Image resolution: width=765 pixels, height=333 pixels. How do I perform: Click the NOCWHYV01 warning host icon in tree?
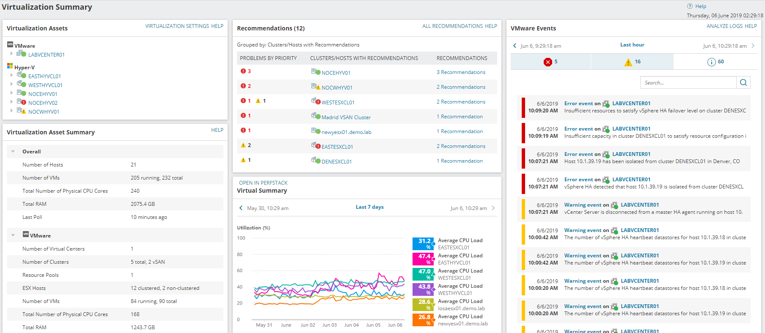click(x=21, y=111)
